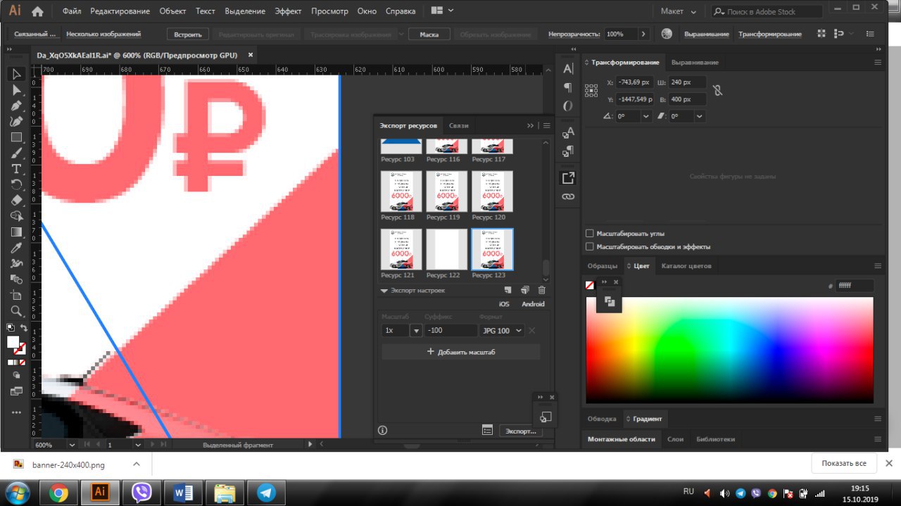Open the scale 1x dropdown arrow
901x506 pixels.
417,331
